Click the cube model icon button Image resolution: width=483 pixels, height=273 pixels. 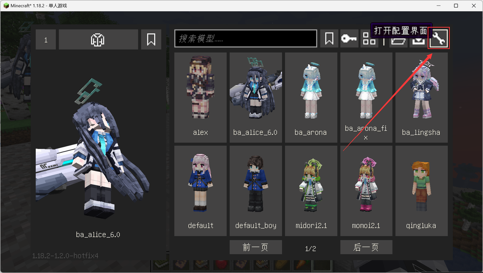98,39
